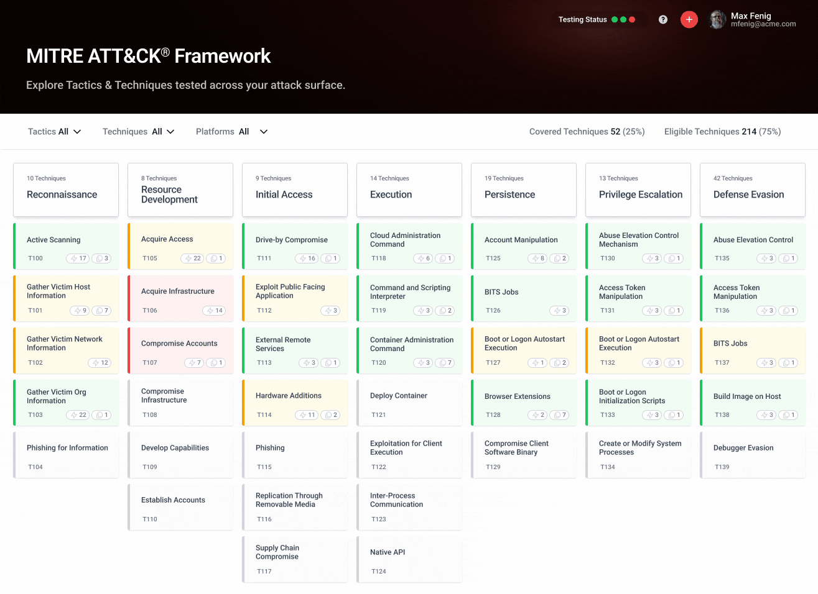The image size is (818, 594).
Task: Open the Create or Modify System Processes card
Action: pos(638,455)
